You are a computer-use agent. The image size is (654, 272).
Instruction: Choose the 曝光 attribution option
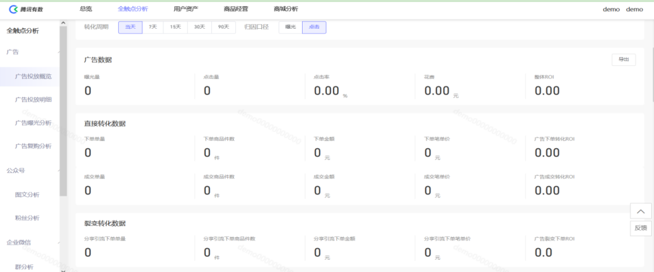click(x=290, y=27)
